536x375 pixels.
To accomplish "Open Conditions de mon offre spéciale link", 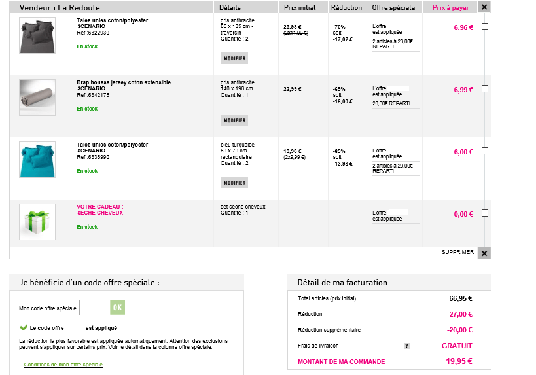I will tap(63, 365).
